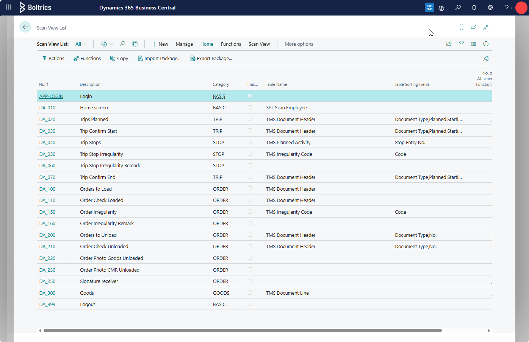This screenshot has height=342, width=529.
Task: Click the Import Package button
Action: click(159, 58)
